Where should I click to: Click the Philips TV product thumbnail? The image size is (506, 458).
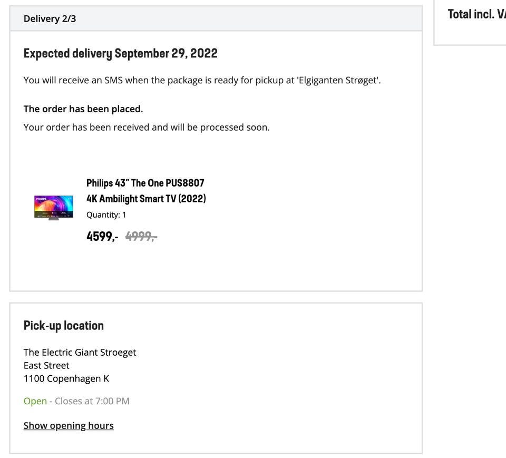(x=54, y=207)
